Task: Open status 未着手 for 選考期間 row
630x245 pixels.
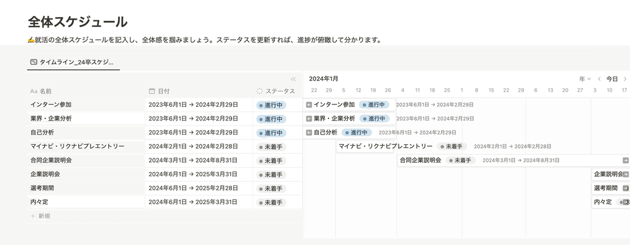Action: [x=271, y=189]
